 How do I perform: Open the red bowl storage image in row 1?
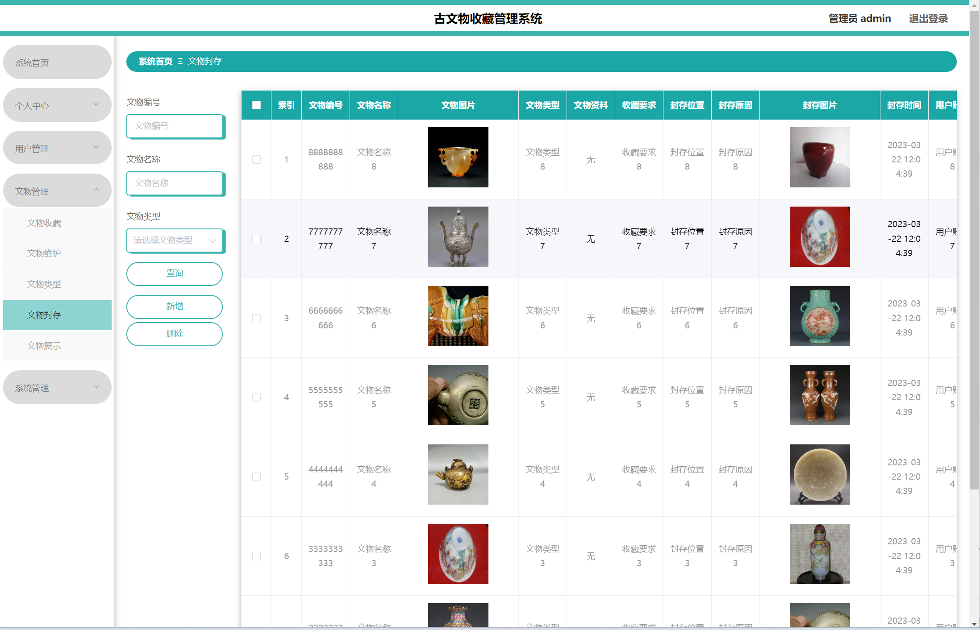click(x=819, y=157)
